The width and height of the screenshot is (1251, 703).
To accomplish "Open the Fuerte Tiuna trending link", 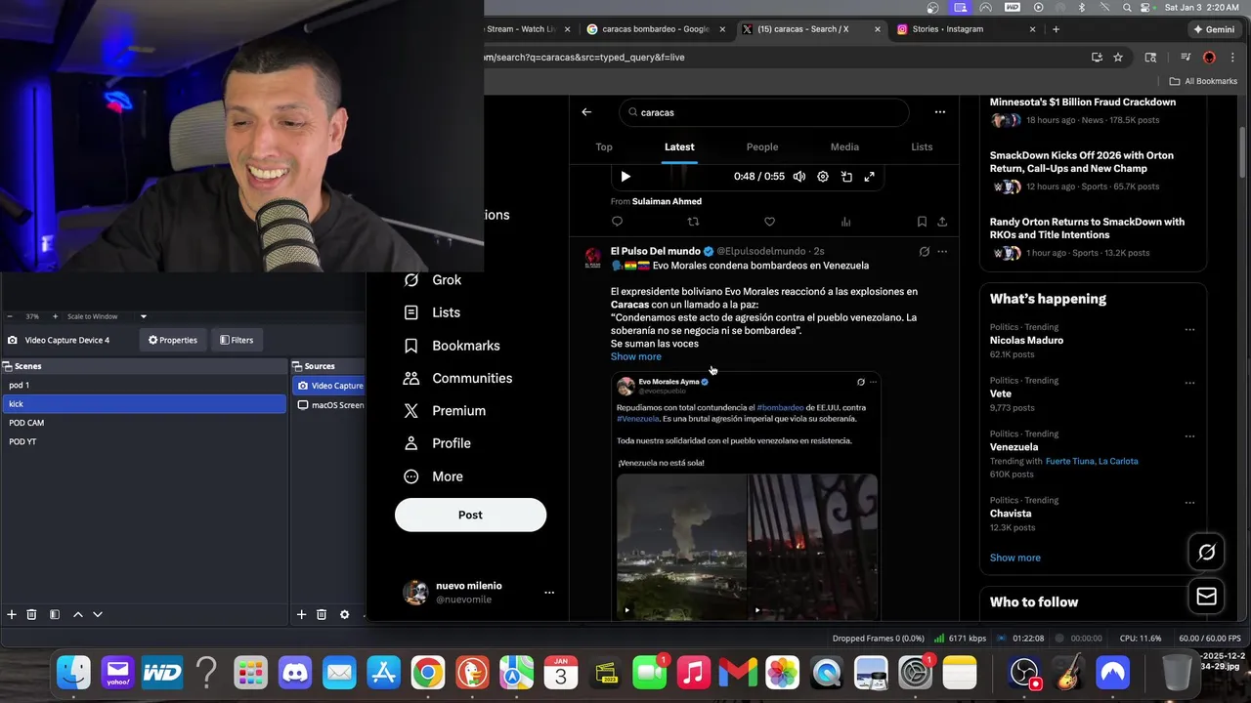I will [x=1069, y=461].
